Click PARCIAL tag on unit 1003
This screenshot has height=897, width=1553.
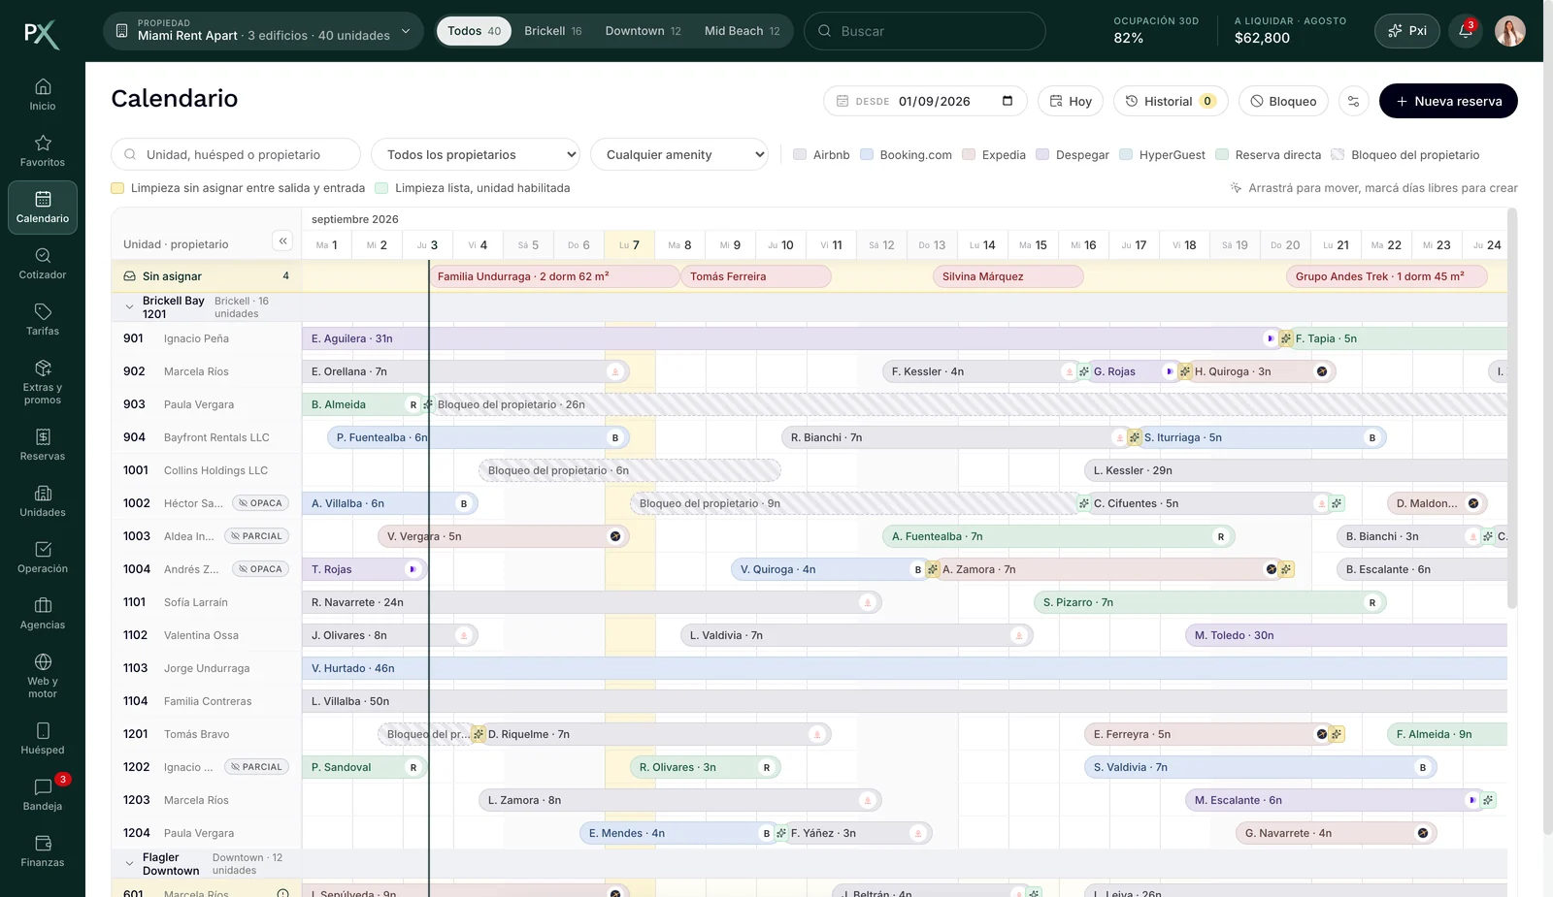[256, 536]
